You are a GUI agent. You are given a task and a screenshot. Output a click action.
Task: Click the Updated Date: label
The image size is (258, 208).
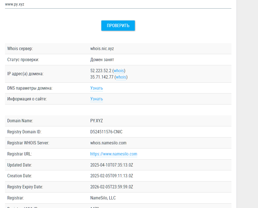pos(20,165)
